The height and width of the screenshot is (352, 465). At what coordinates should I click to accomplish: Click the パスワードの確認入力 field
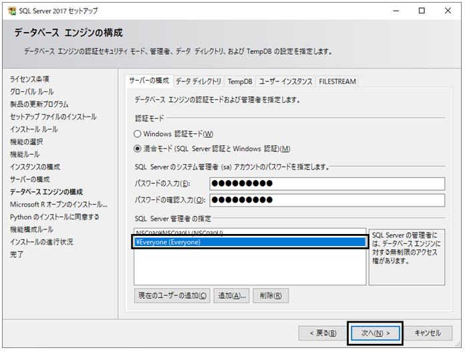tap(327, 200)
